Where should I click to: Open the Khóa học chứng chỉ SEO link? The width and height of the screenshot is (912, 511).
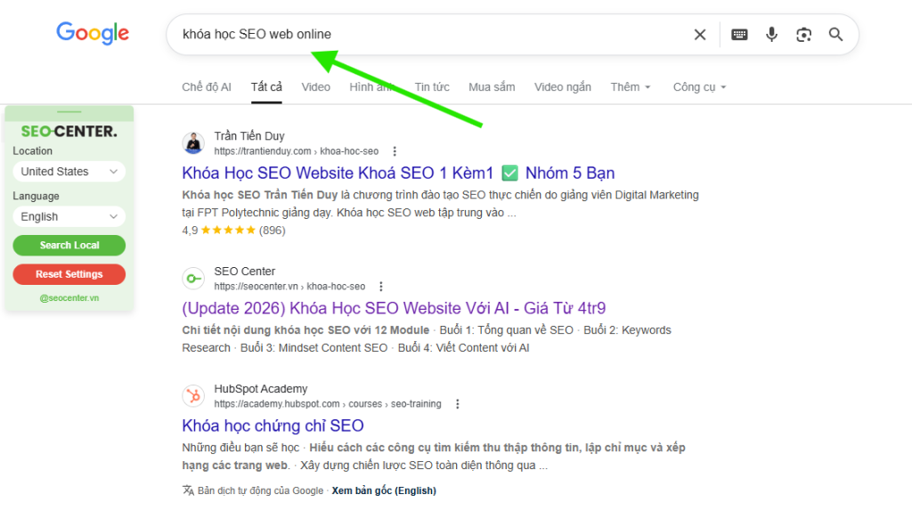[273, 426]
